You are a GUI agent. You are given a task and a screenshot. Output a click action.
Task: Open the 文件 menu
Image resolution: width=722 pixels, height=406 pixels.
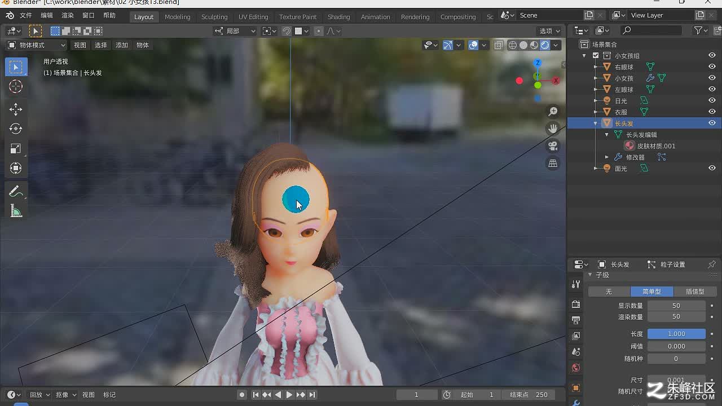26,16
